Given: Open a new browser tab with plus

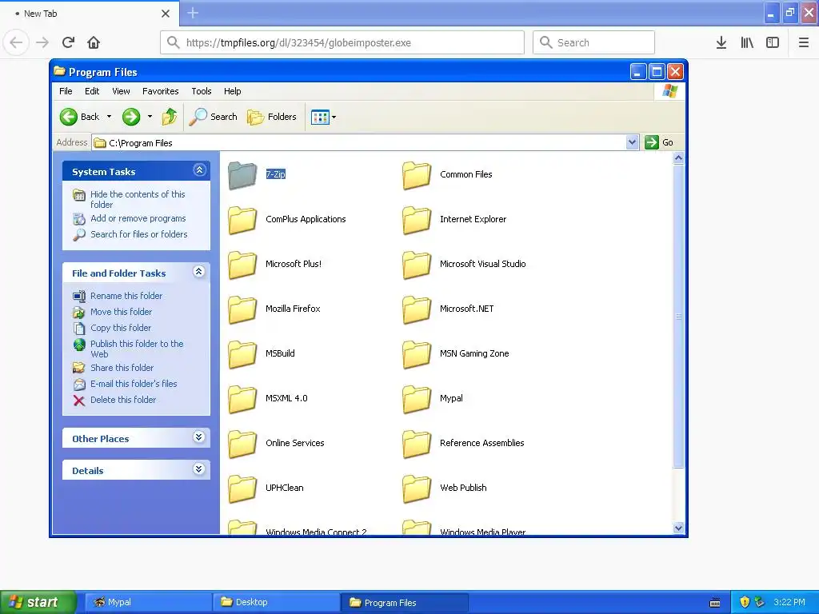Looking at the screenshot, I should 193,13.
